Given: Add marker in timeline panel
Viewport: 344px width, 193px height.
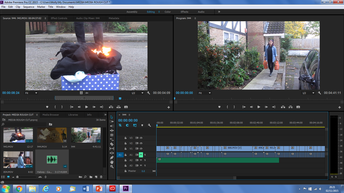Looking at the screenshot, I should 142,125.
